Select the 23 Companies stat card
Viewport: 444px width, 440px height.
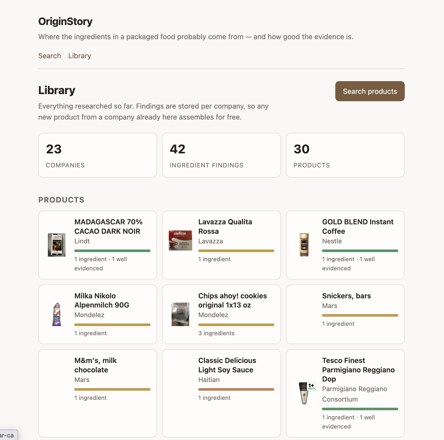[98, 155]
